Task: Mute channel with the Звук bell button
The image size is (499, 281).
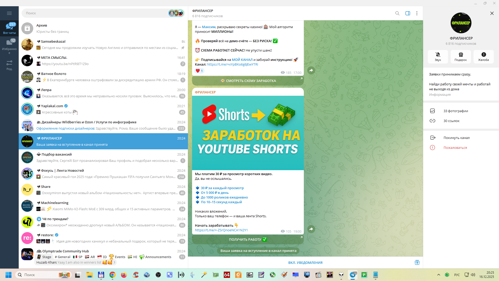Action: click(x=438, y=56)
